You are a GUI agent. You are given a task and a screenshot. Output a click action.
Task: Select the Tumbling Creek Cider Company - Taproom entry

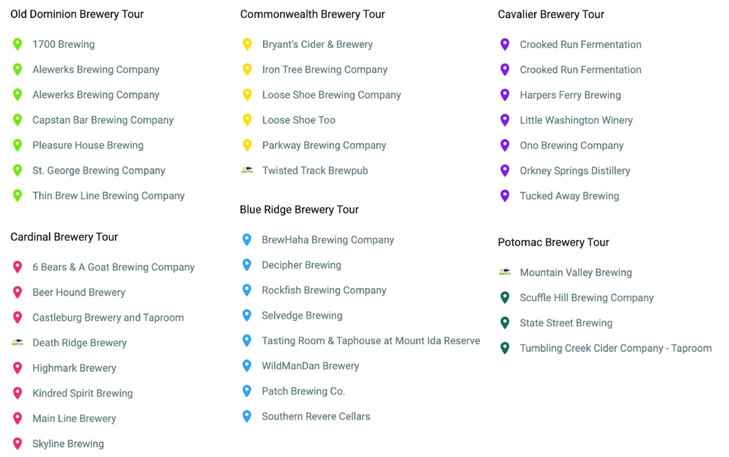pyautogui.click(x=616, y=348)
